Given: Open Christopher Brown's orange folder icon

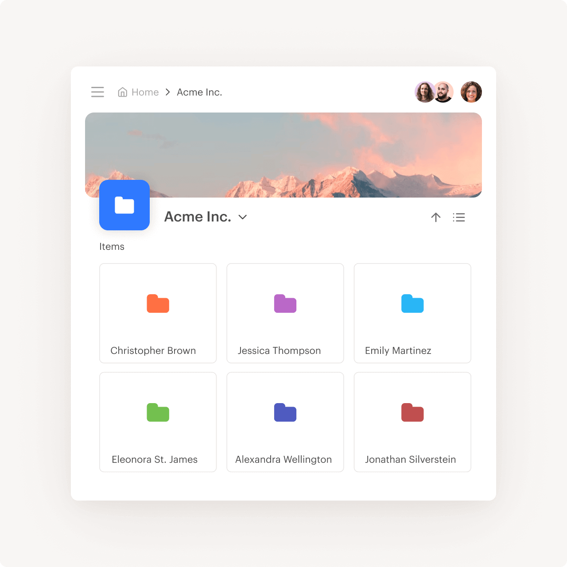Looking at the screenshot, I should (x=158, y=304).
